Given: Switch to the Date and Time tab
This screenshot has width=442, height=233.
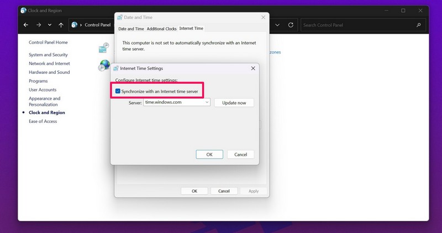Looking at the screenshot, I should point(130,29).
